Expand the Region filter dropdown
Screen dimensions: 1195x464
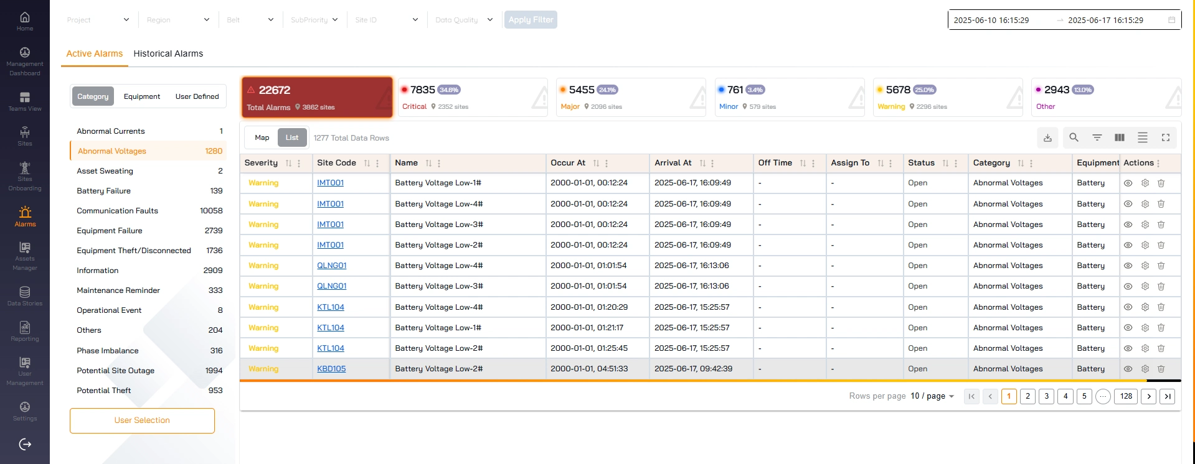pyautogui.click(x=178, y=20)
